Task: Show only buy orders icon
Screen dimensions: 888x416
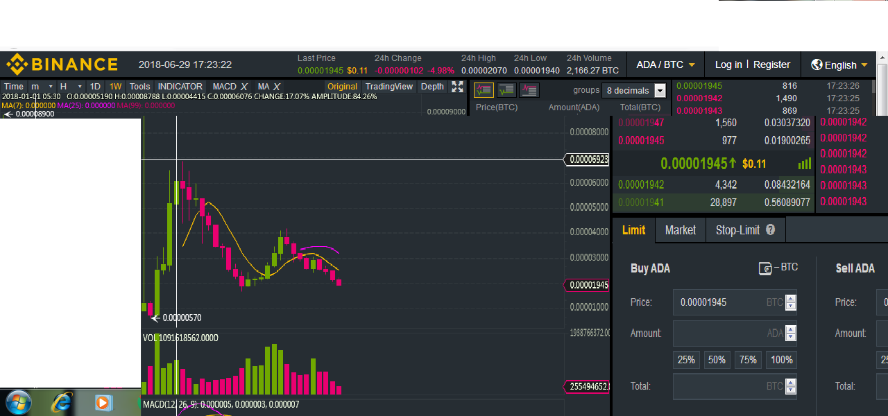Action: 507,89
